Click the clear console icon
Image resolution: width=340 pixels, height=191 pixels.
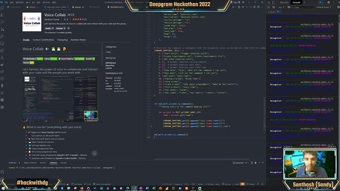pos(274,7)
